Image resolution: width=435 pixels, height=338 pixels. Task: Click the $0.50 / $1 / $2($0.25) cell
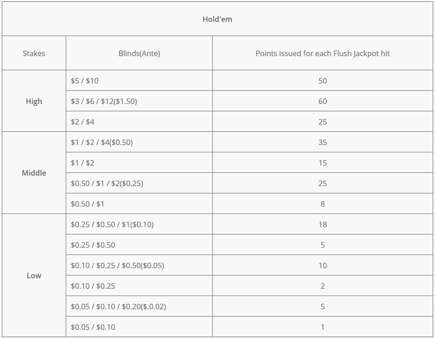(x=139, y=183)
